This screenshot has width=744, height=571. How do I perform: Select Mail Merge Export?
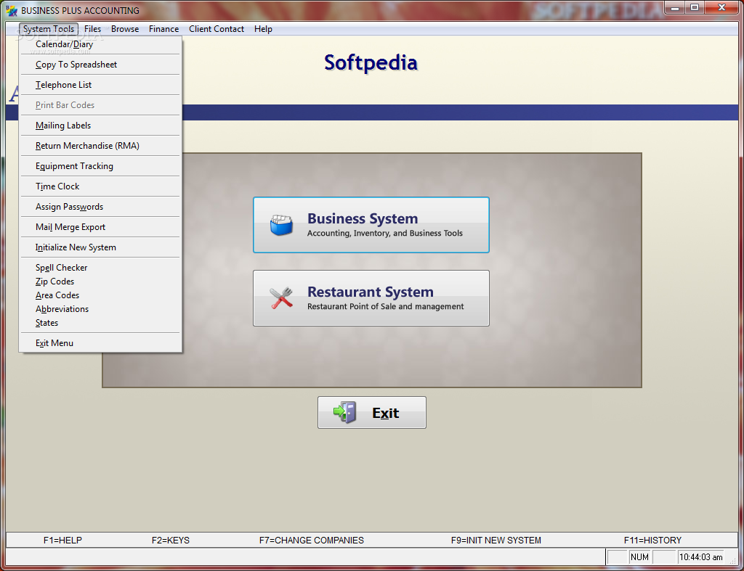tap(100, 227)
